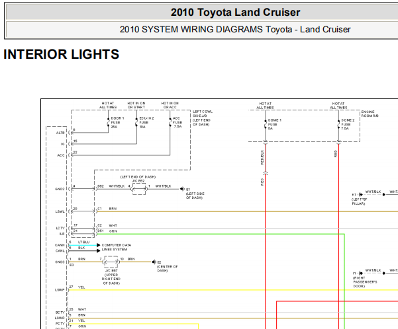Viewport: 398px width, 329px height.
Task: Select the "LCTY" pin label
Action: (x=60, y=228)
